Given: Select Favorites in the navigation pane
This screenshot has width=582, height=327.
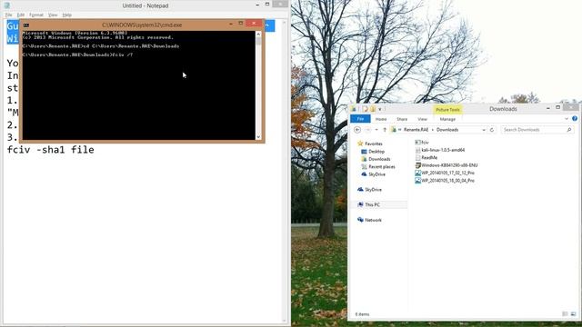Looking at the screenshot, I should point(374,144).
